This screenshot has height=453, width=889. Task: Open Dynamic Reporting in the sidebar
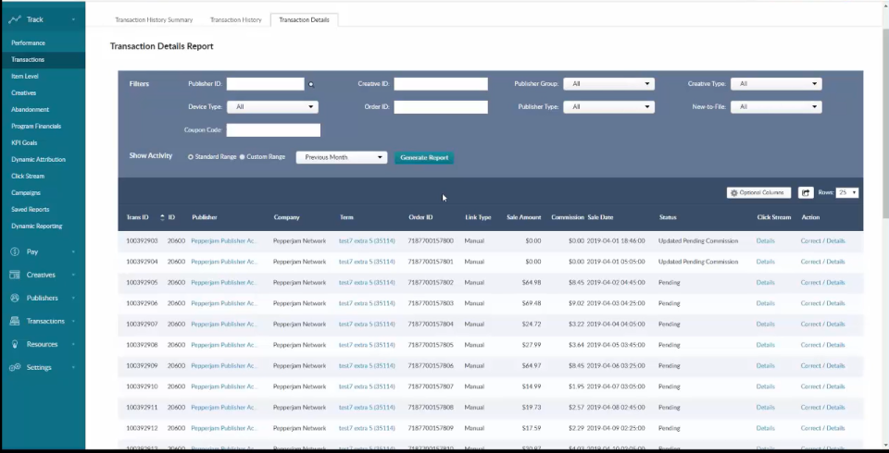coord(37,226)
